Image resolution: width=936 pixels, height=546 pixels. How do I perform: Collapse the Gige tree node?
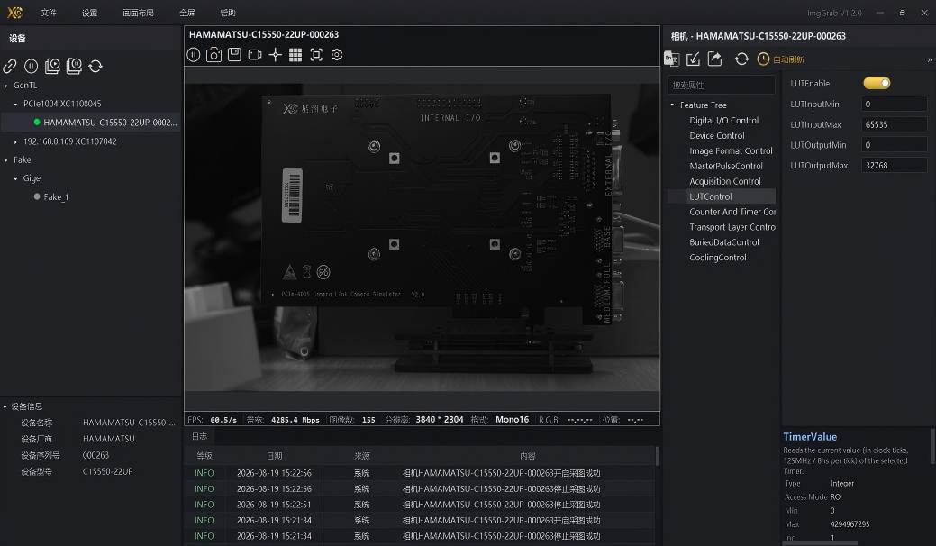pyautogui.click(x=15, y=178)
